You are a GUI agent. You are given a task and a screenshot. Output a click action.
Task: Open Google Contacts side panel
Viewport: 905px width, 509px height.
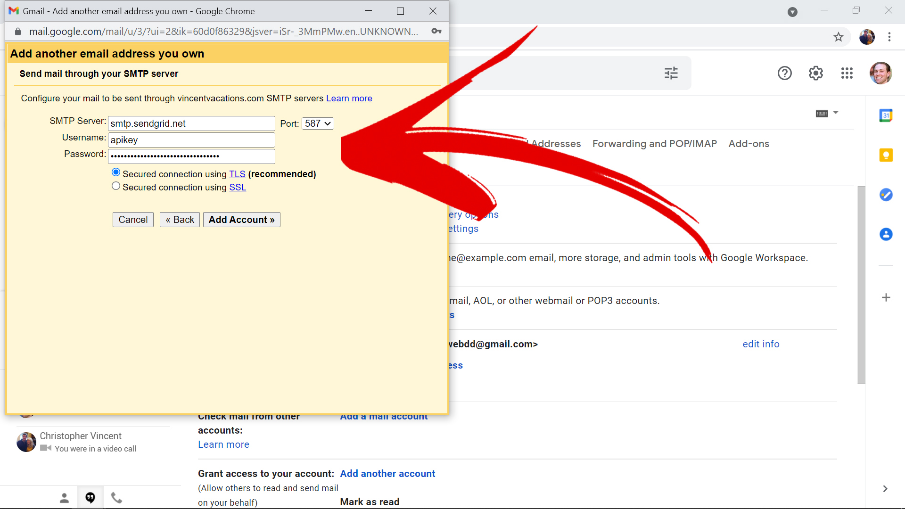tap(886, 234)
